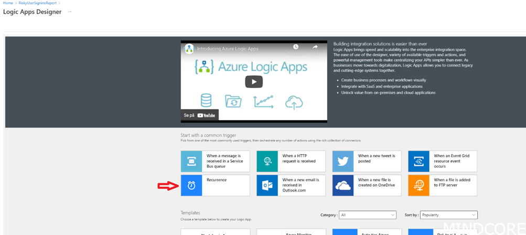
Task: Select the Service Bus queue trigger icon
Action: tap(191, 162)
